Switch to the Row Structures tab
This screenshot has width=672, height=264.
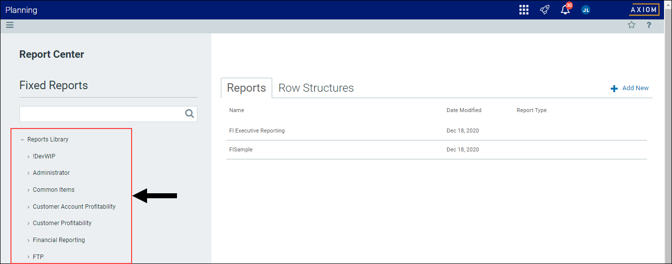point(316,88)
